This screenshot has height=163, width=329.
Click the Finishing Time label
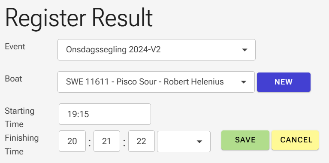(21, 145)
